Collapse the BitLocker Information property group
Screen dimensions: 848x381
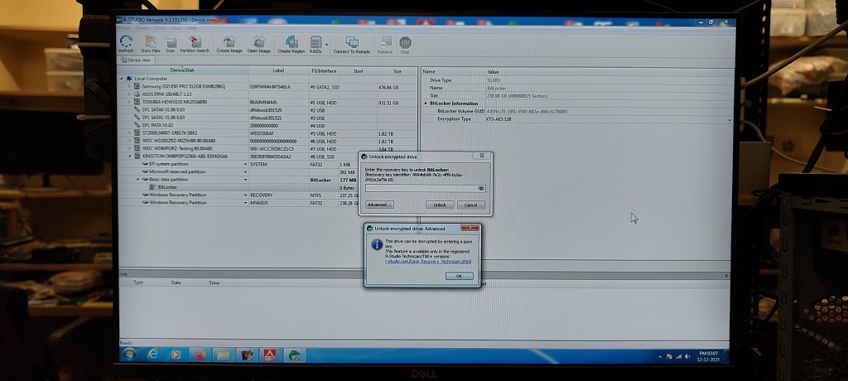coord(426,104)
